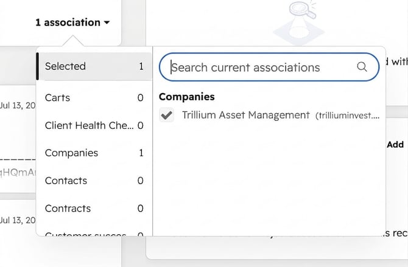Viewport: 408px width, 267px height.
Task: Click the Add link on the right
Action: point(395,145)
